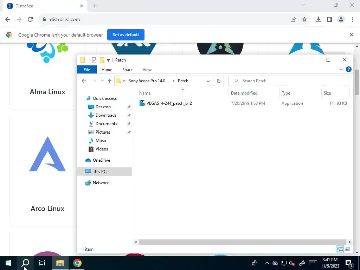The width and height of the screenshot is (360, 270).
Task: Open a new Chrome tab
Action: tap(95, 6)
